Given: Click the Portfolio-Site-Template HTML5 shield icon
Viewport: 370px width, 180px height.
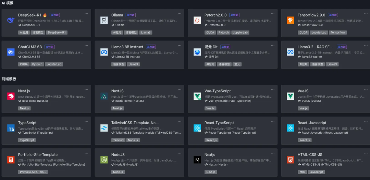Looking at the screenshot, I should click(11, 160).
